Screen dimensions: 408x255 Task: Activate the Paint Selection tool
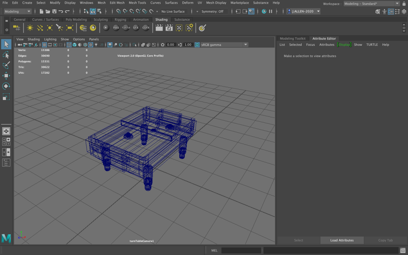[6, 65]
